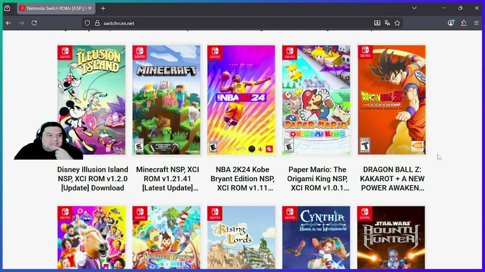Open the DRAGON BALL Z: KAKAROT title link
Image resolution: width=485 pixels, height=272 pixels.
point(392,179)
